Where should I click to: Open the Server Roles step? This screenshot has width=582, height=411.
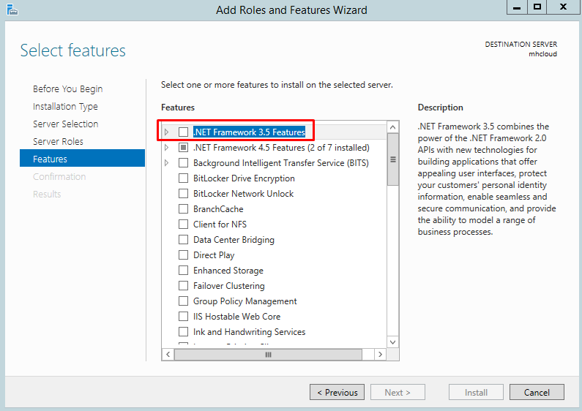[58, 141]
